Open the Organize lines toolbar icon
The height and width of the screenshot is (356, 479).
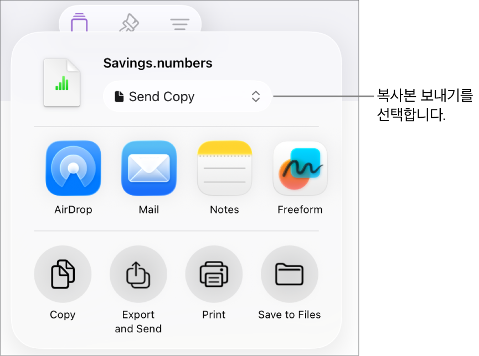point(179,24)
